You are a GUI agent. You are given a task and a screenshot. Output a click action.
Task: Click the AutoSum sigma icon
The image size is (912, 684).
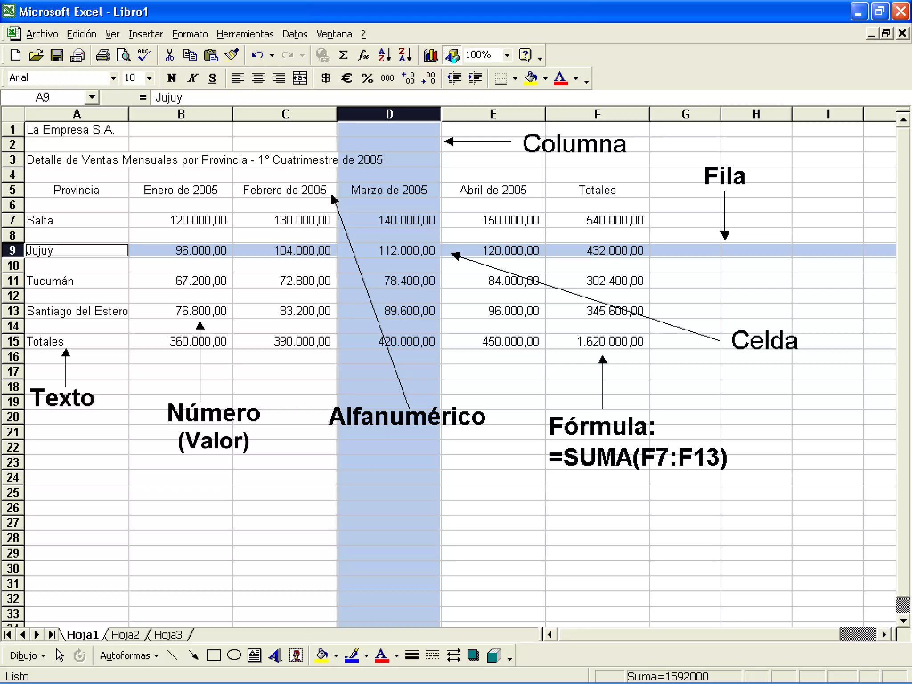point(343,55)
